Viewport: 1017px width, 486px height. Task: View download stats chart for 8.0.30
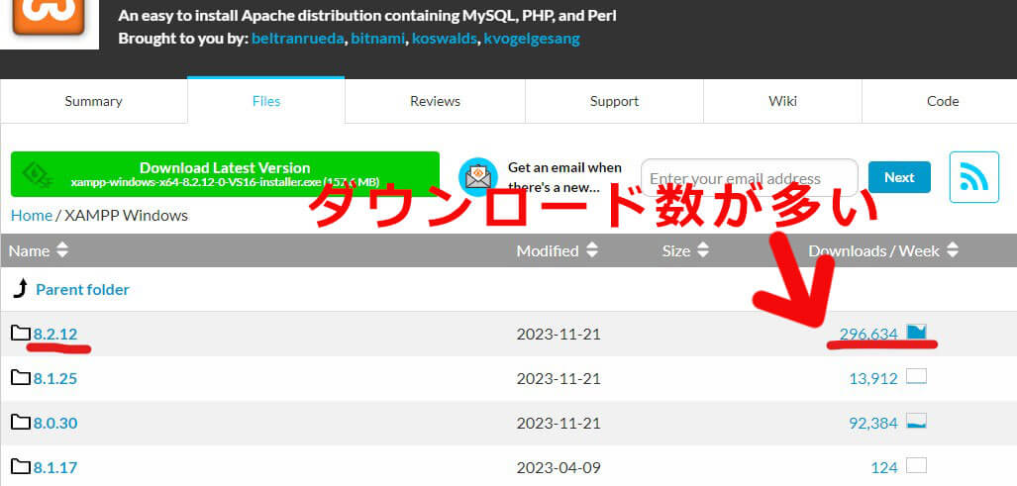916,422
